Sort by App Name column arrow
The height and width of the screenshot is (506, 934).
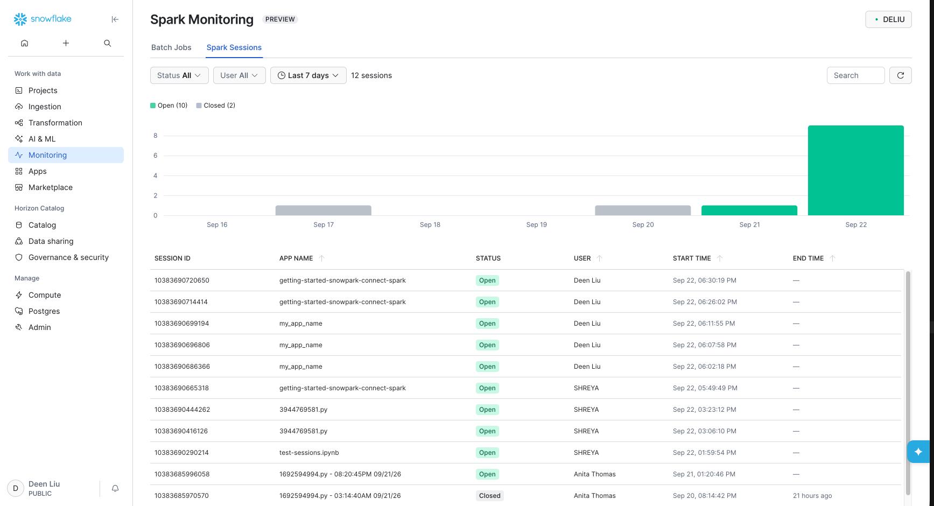(322, 258)
